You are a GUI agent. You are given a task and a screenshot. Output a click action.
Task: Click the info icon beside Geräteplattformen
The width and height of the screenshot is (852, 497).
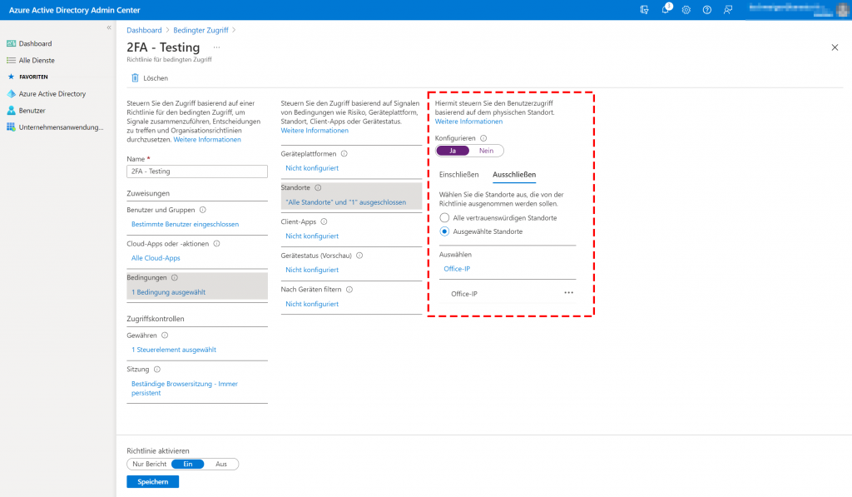pos(344,154)
